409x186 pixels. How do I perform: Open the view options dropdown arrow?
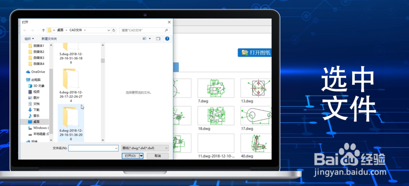click(150, 38)
